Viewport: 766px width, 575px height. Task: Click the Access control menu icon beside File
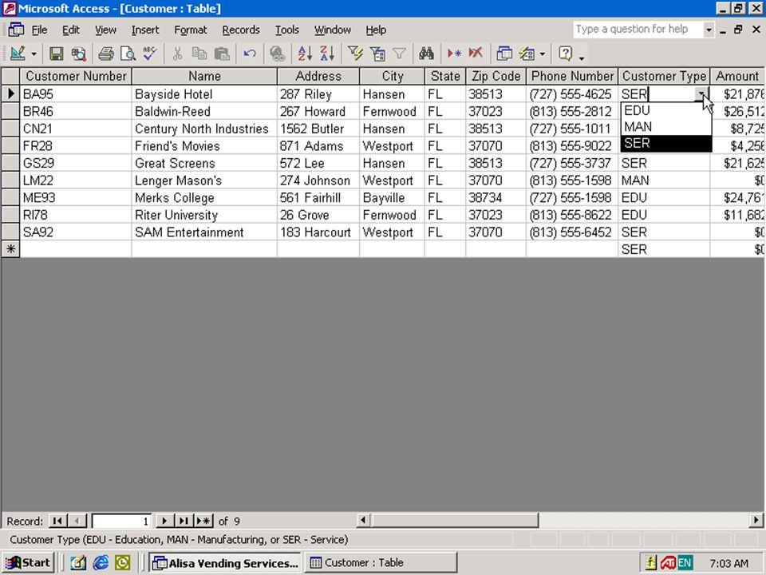[16, 30]
